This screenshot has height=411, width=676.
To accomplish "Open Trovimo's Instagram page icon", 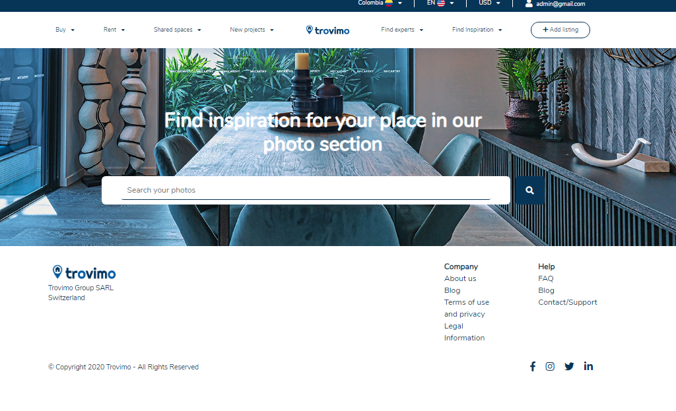I will point(550,366).
